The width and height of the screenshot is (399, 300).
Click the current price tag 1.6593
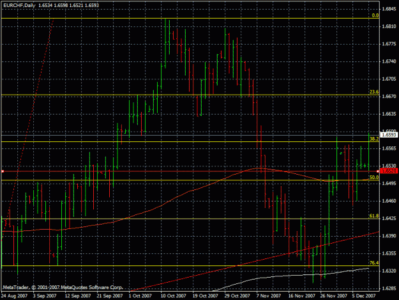click(389, 134)
